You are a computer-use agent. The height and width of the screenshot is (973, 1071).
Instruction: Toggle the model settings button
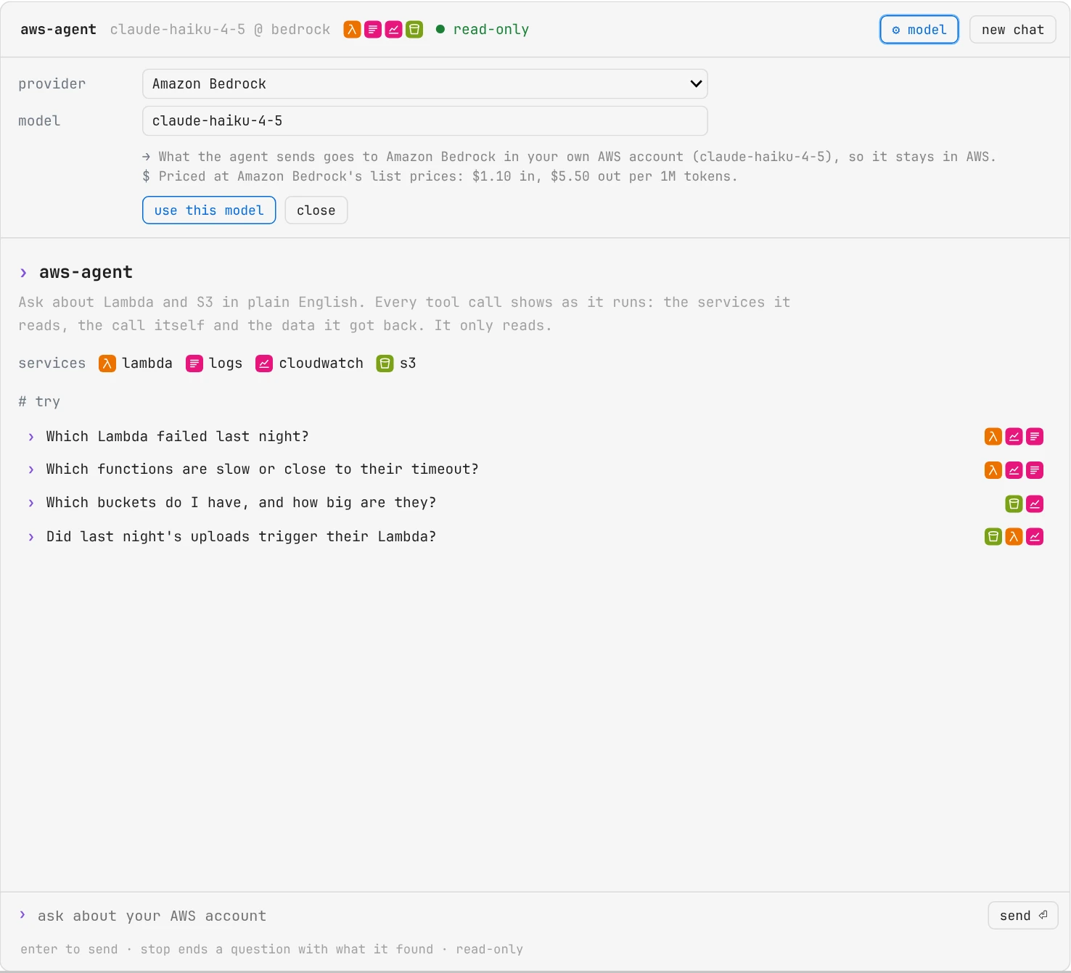click(919, 30)
